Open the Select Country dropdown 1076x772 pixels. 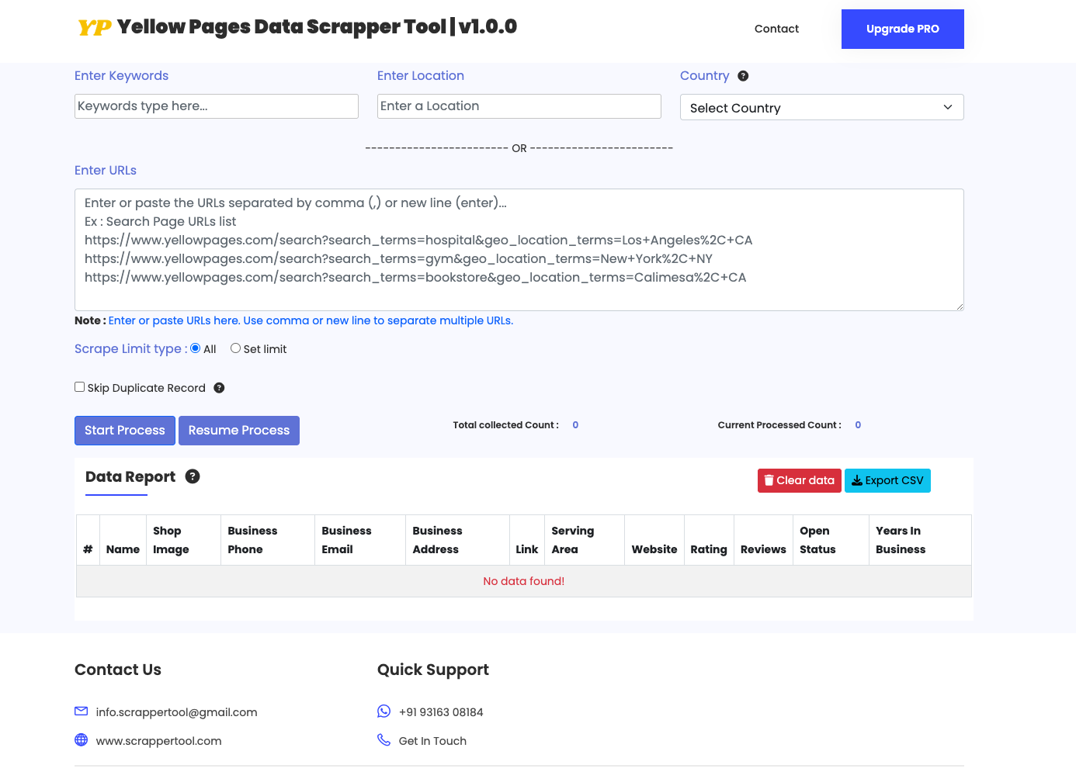821,107
